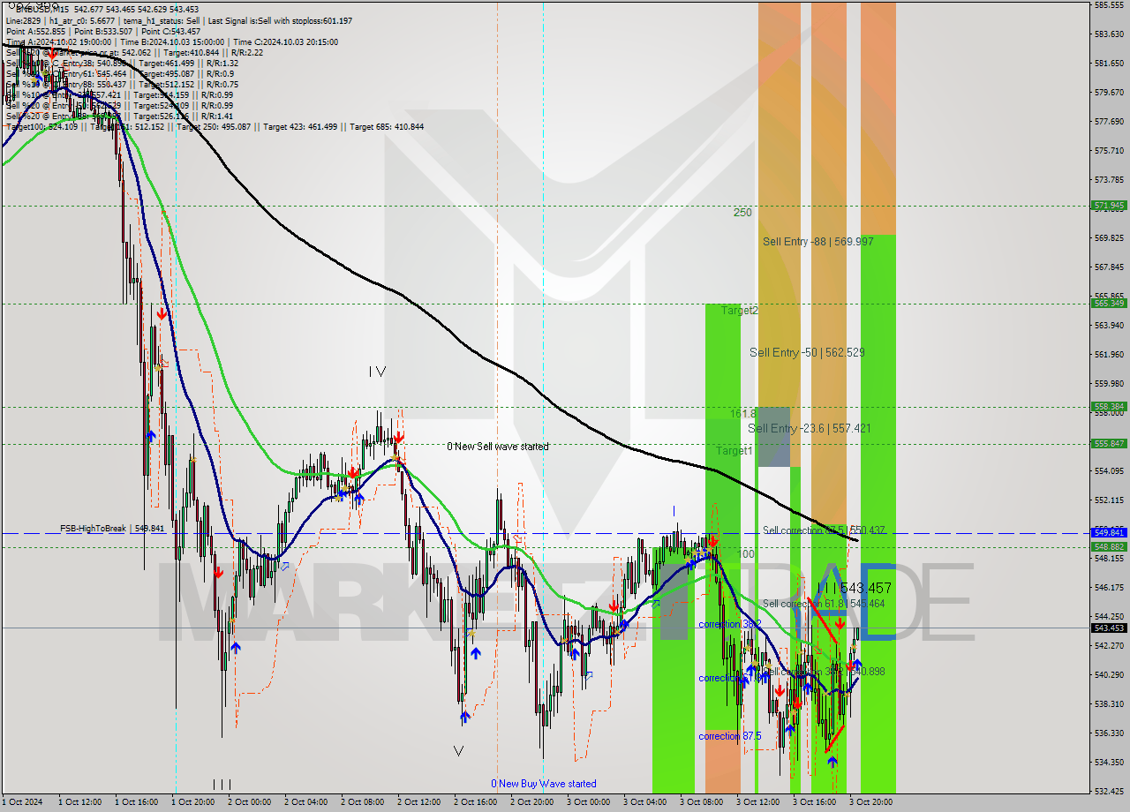Screen dimensions: 1130x812
Task: Click the '2 Oct 08:00' time axis label
Action: [363, 802]
